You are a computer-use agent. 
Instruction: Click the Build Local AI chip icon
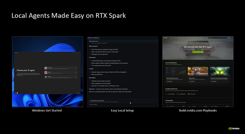click(x=189, y=94)
